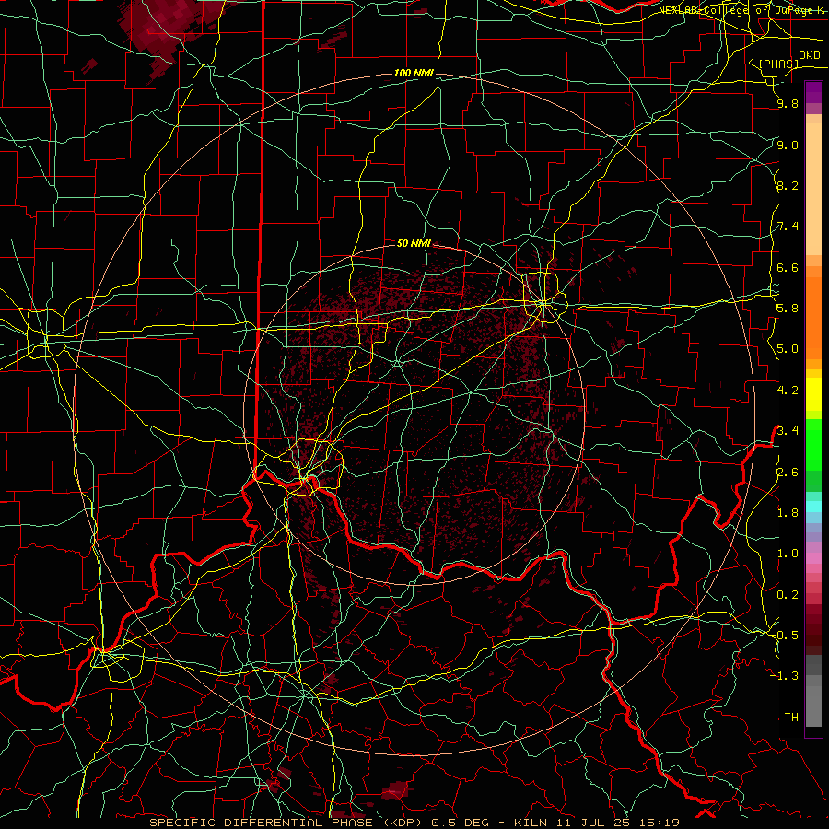
Task: Click the 2.6 scale value
Action: coord(788,473)
